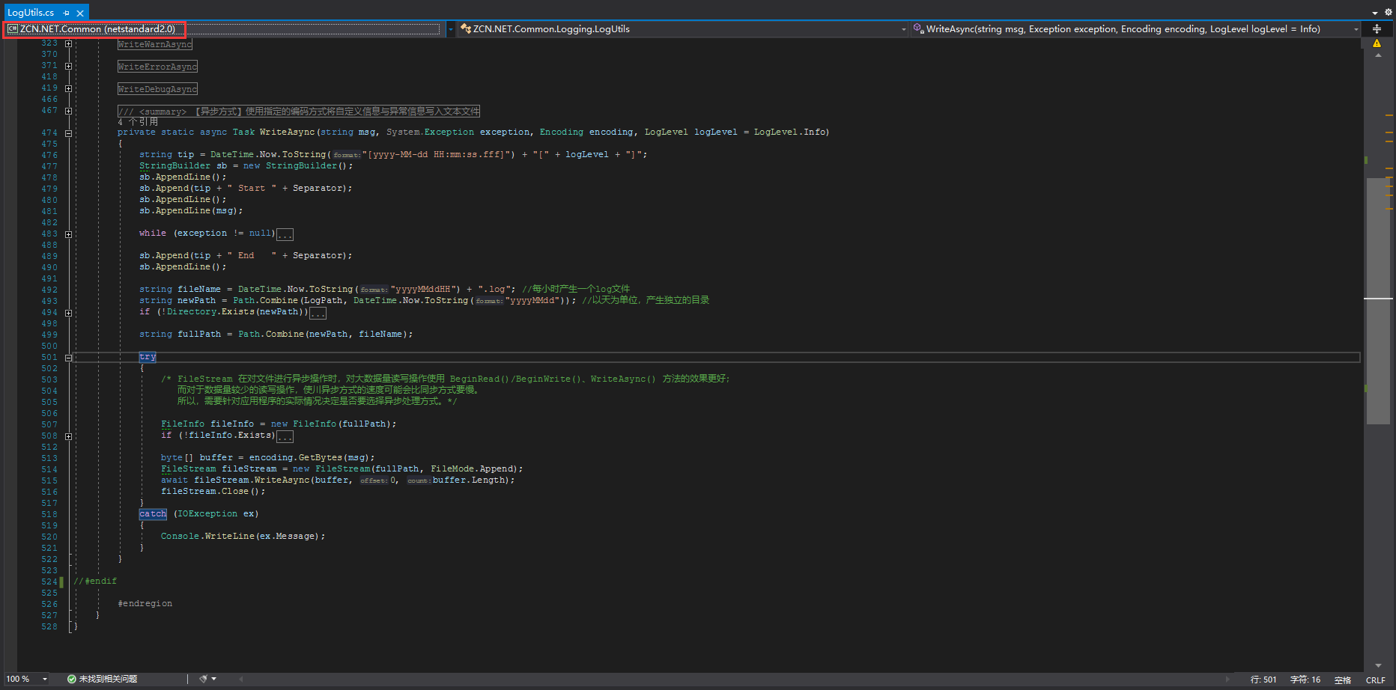Screen dimensions: 1396x690
Task: Click the '#endregion' directive text
Action: coord(145,603)
